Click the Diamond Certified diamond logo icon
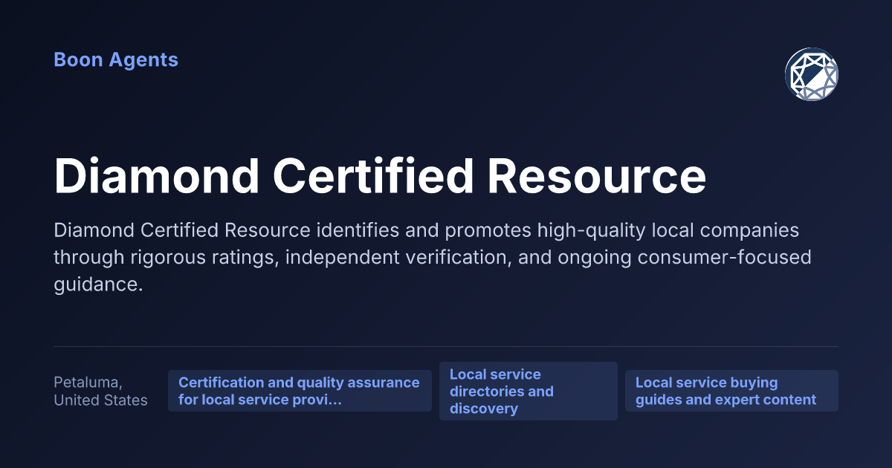 (x=812, y=74)
